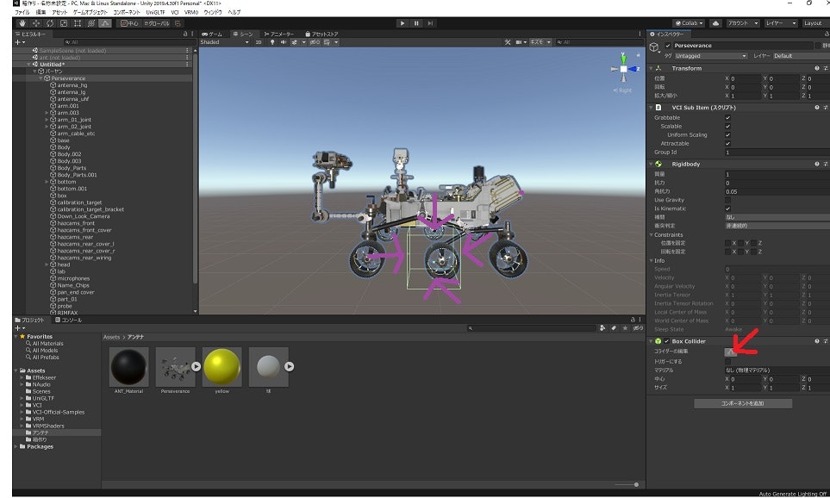830x498 pixels.
Task: Open scene tools wrench icon
Action: point(507,42)
